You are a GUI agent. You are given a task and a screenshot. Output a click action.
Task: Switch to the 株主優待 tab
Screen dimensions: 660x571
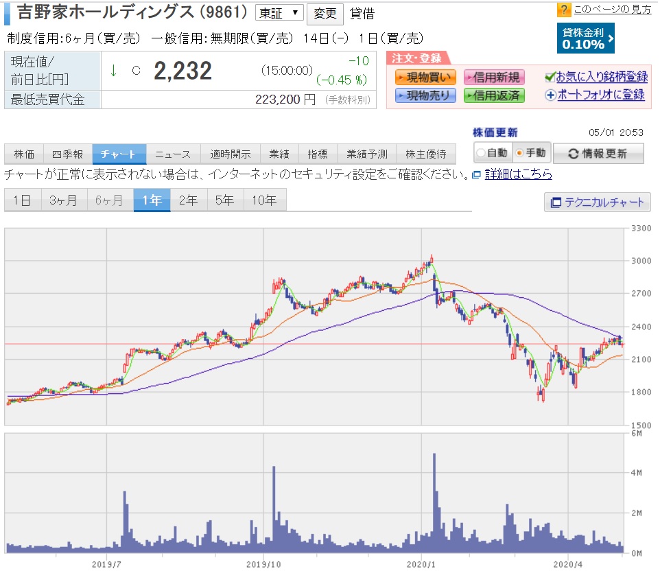[426, 154]
